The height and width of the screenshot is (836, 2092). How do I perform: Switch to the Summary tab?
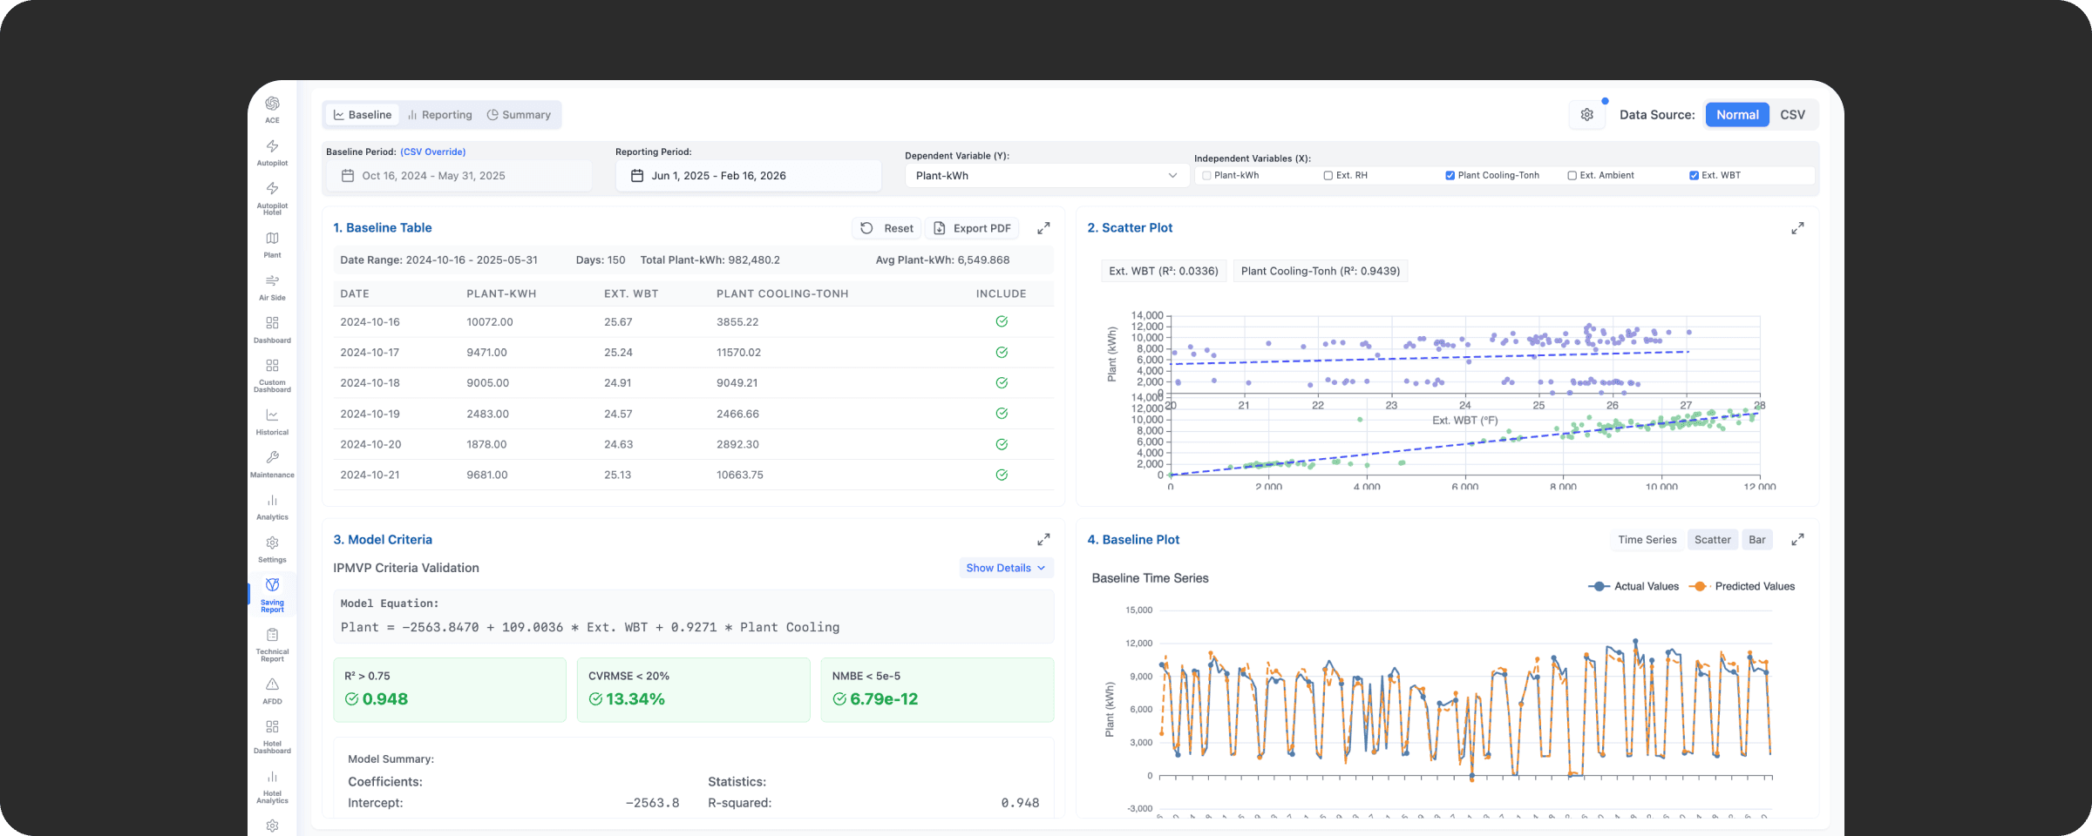pyautogui.click(x=519, y=115)
